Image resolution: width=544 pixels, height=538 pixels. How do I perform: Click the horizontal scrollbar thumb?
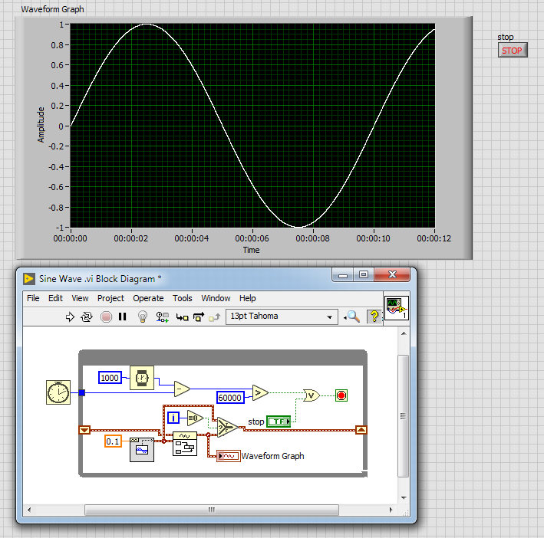coord(212,510)
